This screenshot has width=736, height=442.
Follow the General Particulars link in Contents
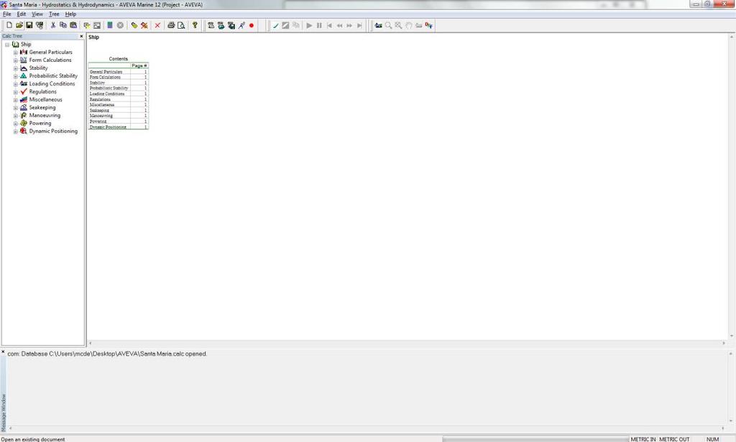click(x=106, y=72)
